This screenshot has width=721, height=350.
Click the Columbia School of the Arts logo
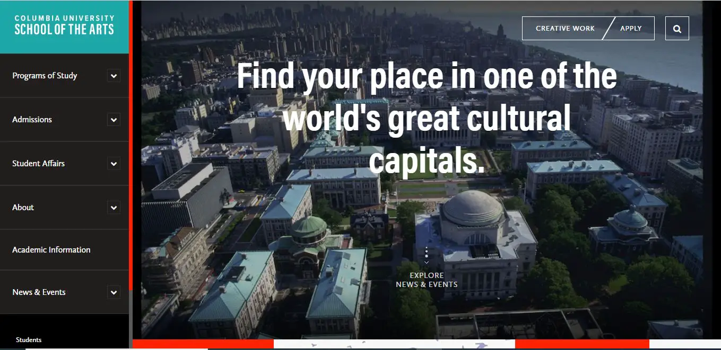64,24
